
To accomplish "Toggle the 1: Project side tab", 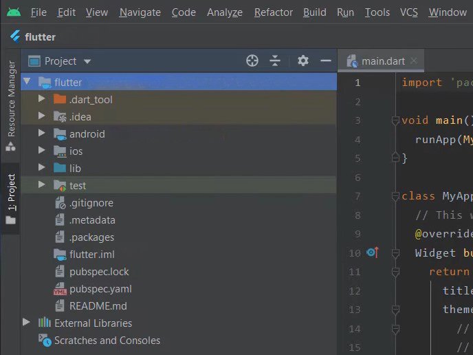I will (x=11, y=199).
